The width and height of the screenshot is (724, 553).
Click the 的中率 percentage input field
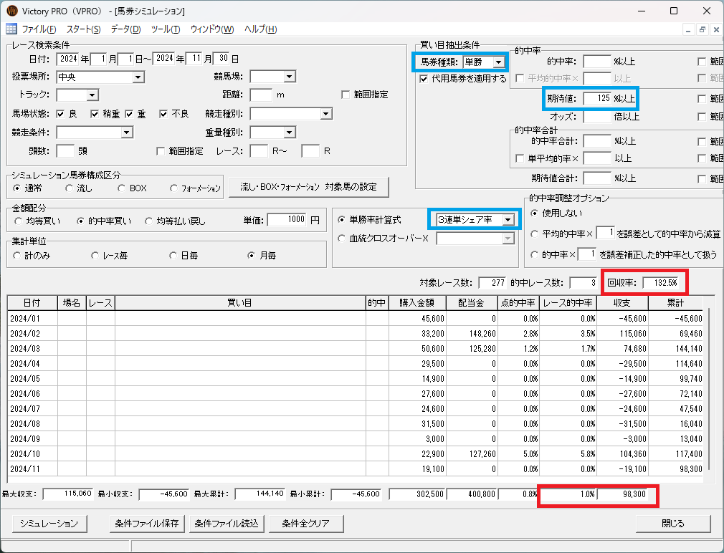(x=597, y=62)
